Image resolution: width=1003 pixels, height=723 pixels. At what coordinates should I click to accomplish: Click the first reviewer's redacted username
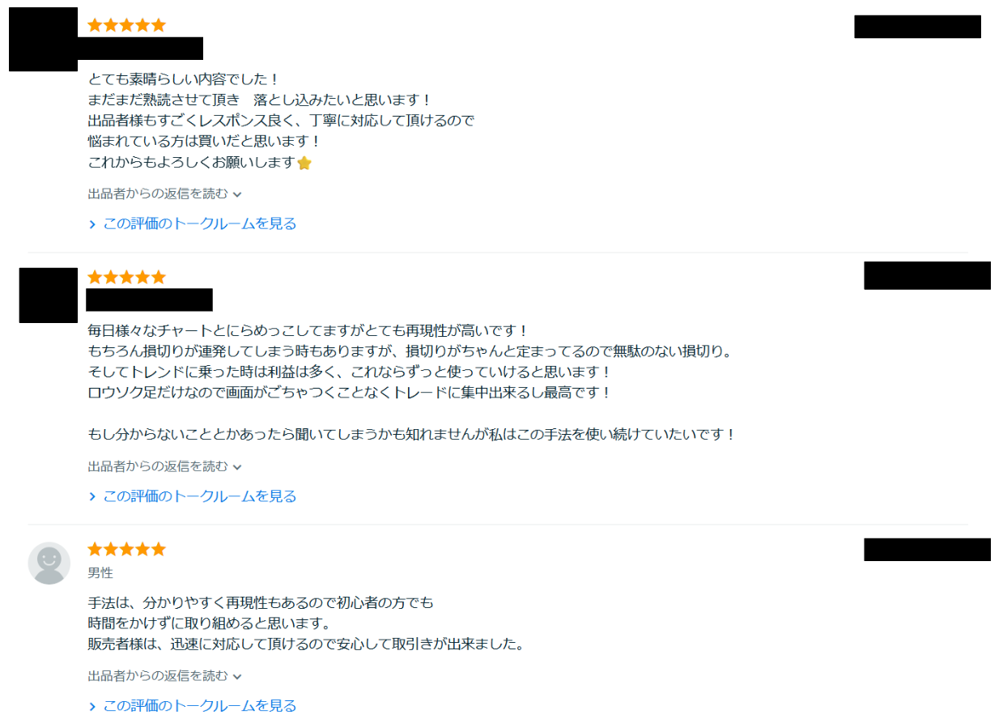pyautogui.click(x=146, y=48)
